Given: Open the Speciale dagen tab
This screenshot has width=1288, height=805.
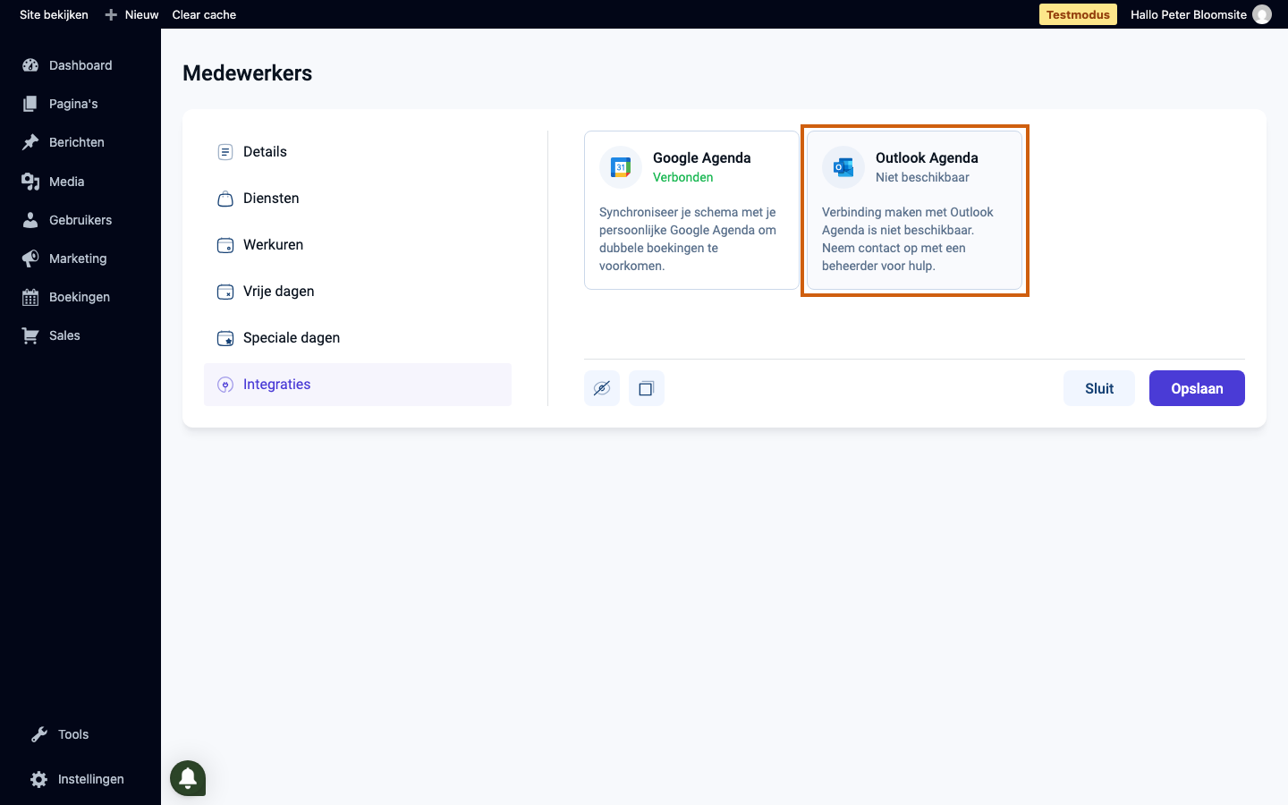Looking at the screenshot, I should 358,338.
